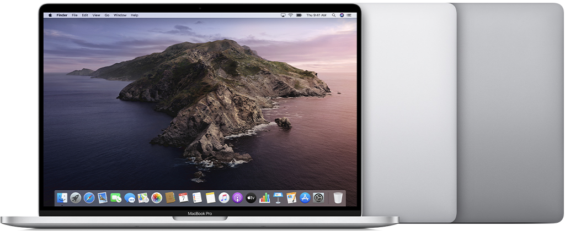Image resolution: width=565 pixels, height=231 pixels.
Task: Open Finder from the Dock
Action: tap(62, 197)
